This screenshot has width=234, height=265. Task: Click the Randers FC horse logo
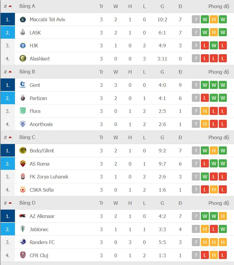pos(23,242)
